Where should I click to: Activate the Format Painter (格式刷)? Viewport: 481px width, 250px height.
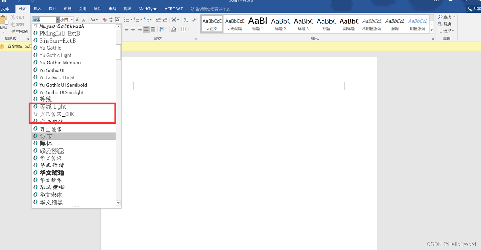click(19, 31)
